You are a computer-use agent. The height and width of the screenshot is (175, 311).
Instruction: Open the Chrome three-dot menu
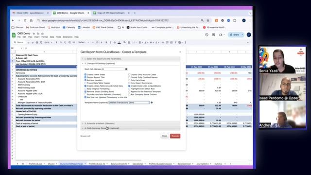click(x=250, y=20)
